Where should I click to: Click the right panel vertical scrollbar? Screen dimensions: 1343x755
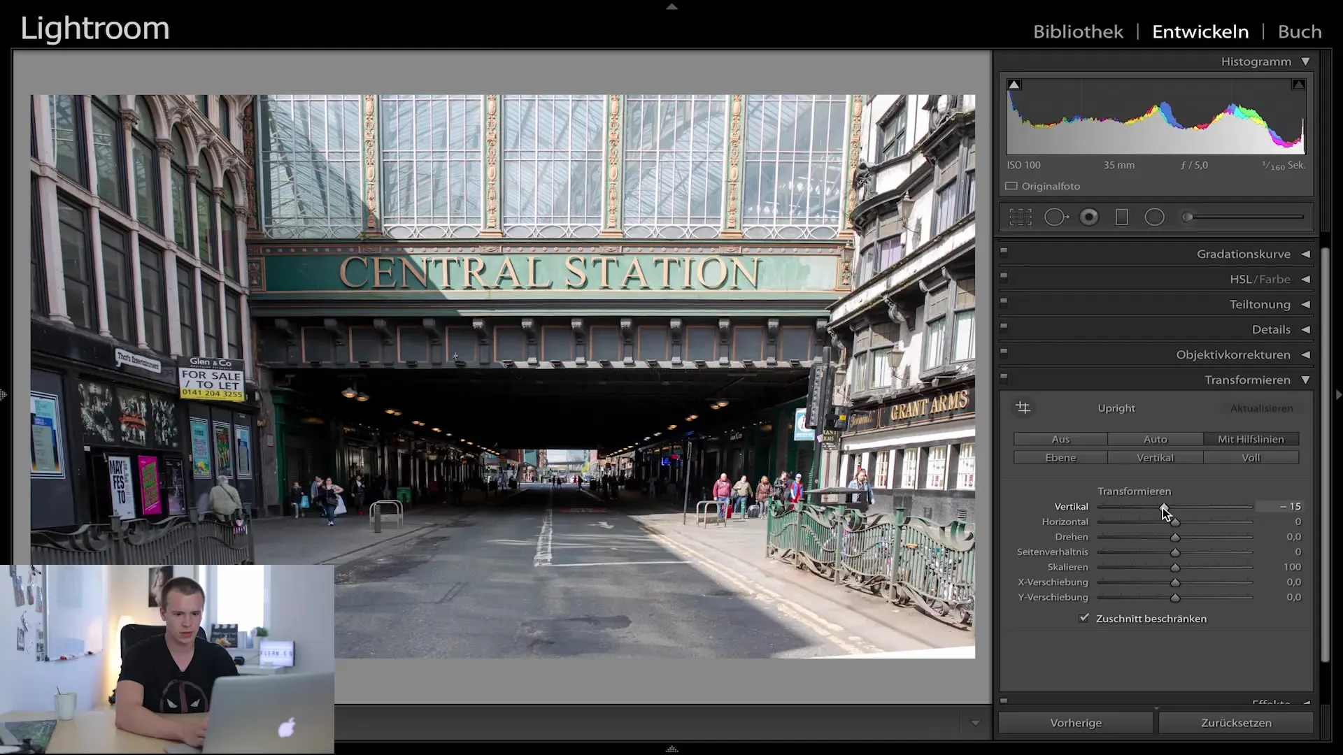[1325, 454]
